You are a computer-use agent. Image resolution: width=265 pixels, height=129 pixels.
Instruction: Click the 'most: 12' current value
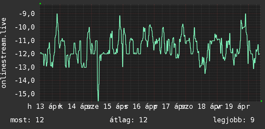[27, 120]
